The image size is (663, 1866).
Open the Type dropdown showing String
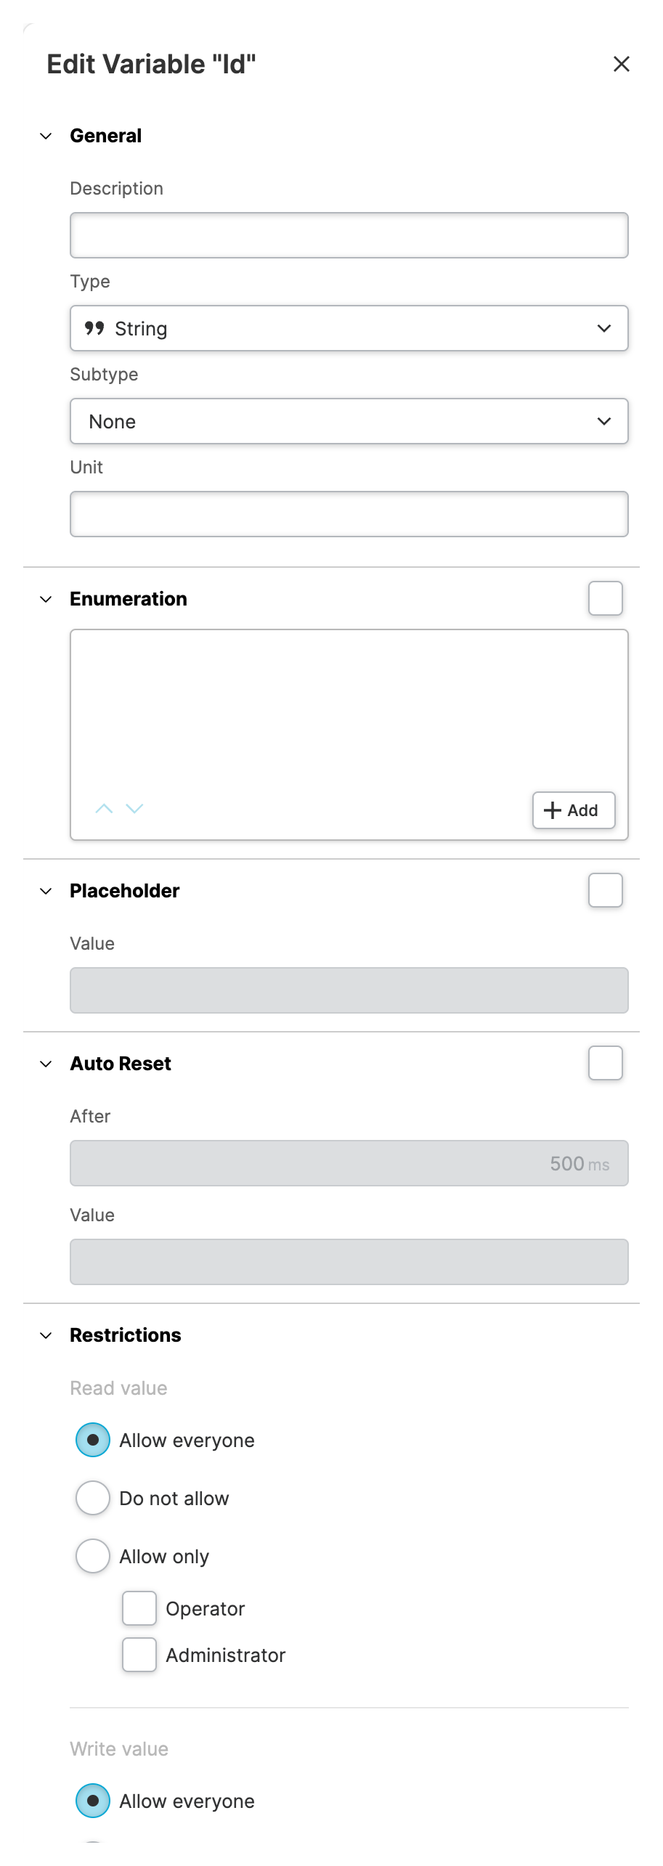pos(349,328)
